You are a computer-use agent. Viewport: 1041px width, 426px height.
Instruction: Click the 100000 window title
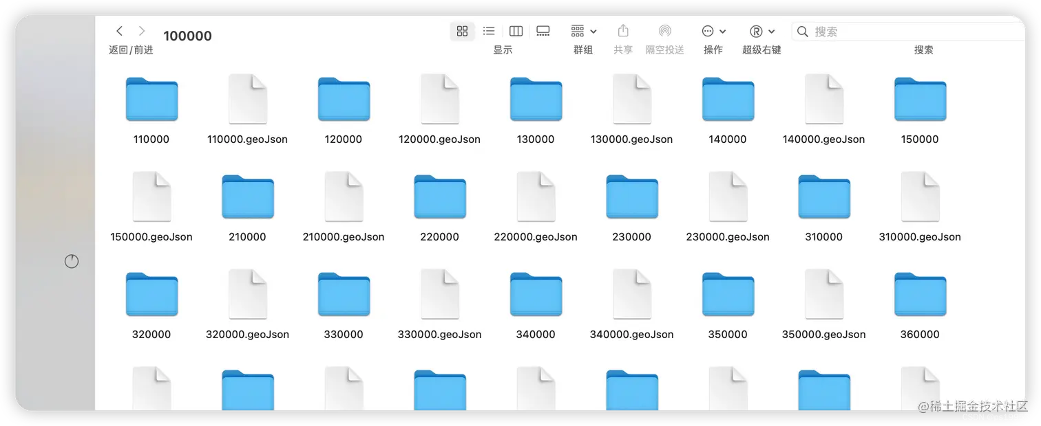point(188,36)
